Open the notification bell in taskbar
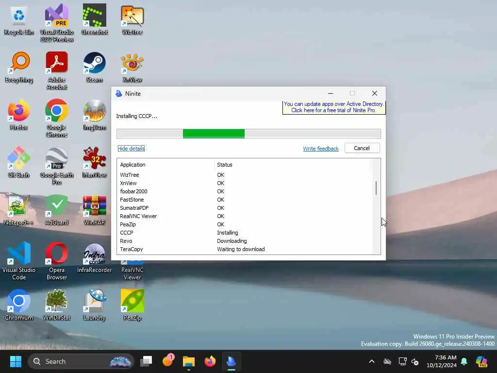Viewport: 497px width, 373px height. [x=464, y=361]
